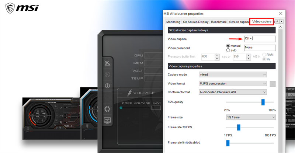295x153 pixels.
Task: Click the MEM label in skin
Action: coord(138,63)
